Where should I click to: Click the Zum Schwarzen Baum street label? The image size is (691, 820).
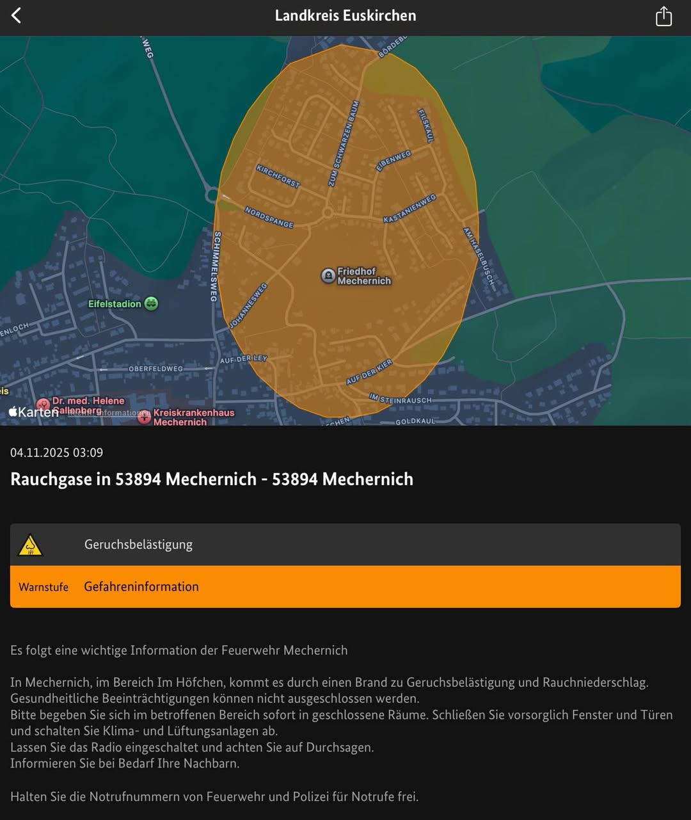(344, 144)
